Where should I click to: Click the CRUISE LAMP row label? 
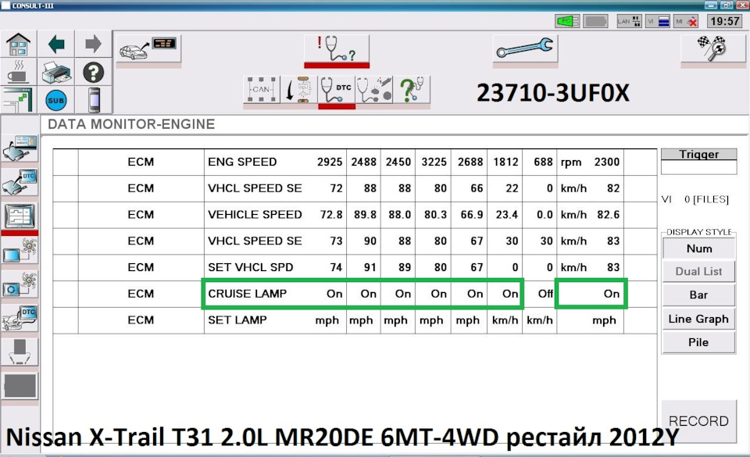point(248,294)
